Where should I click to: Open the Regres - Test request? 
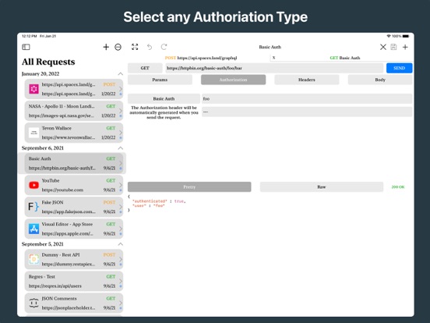point(74,281)
